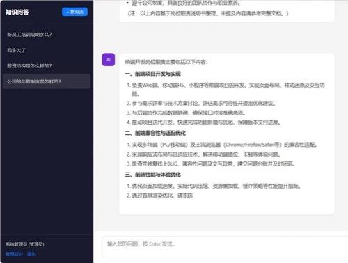Click the 退出 logout link
The image size is (348, 263).
(x=31, y=254)
